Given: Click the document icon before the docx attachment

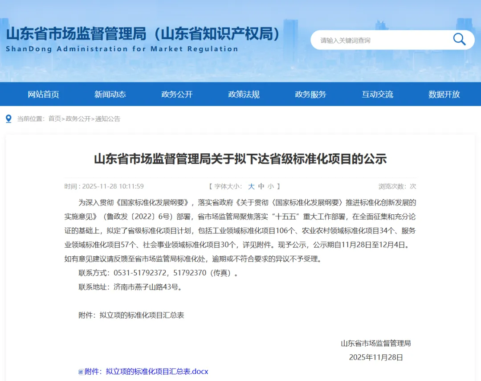Looking at the screenshot, I should tap(81, 372).
